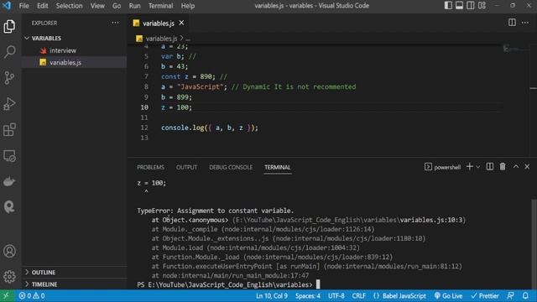The image size is (537, 302).
Task: Switch to the Debug Console tab
Action: (231, 167)
